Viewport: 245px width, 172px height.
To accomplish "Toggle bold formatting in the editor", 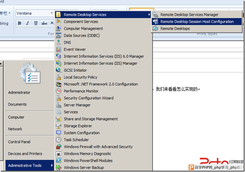I will coord(20,23).
